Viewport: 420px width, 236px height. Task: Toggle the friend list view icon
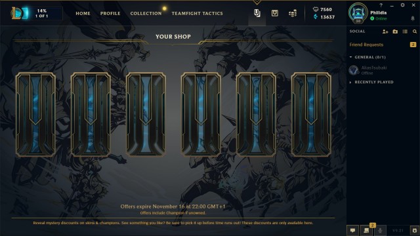coord(405,31)
